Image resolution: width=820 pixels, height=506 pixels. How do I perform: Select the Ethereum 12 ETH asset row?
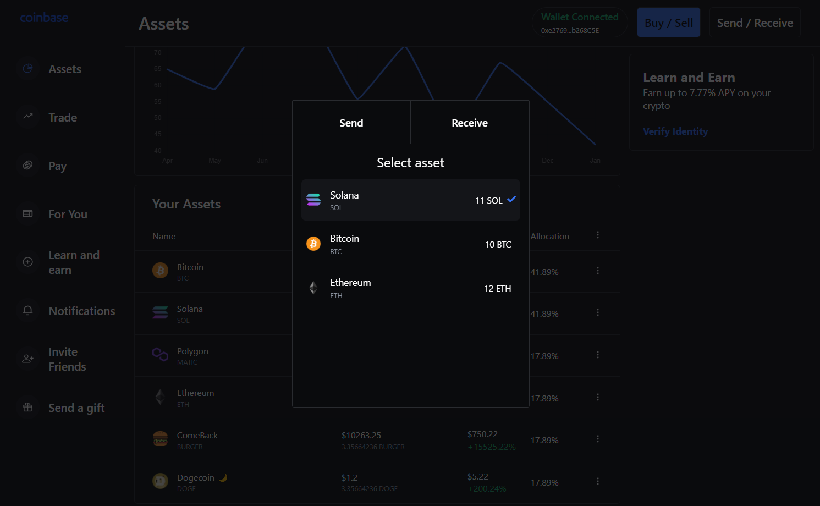[411, 288]
